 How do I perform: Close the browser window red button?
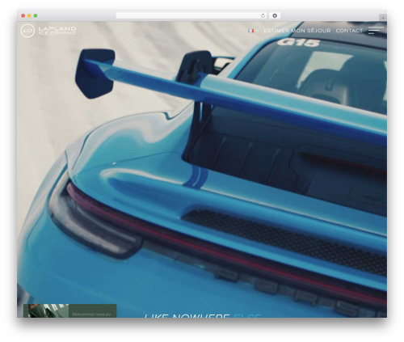23,16
